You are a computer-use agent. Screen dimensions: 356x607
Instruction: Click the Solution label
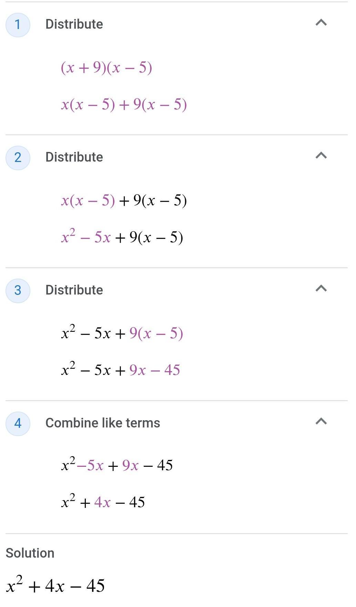30,553
